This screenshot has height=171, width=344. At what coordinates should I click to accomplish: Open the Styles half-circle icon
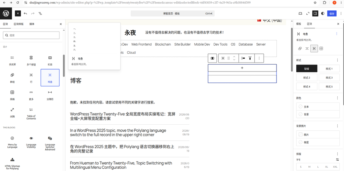pyautogui.click(x=323, y=13)
